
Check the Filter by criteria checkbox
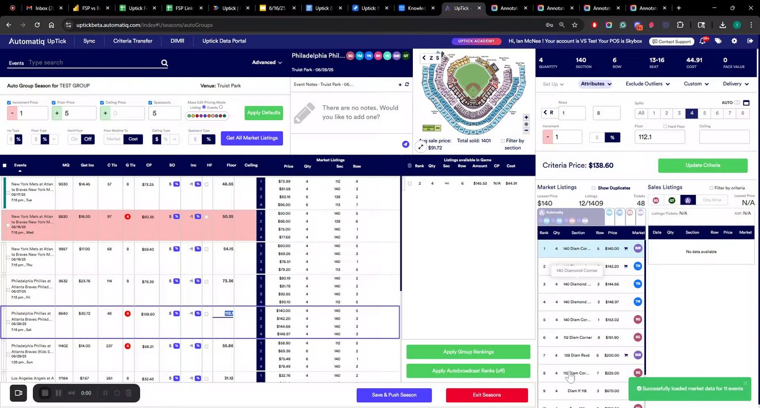pos(711,188)
